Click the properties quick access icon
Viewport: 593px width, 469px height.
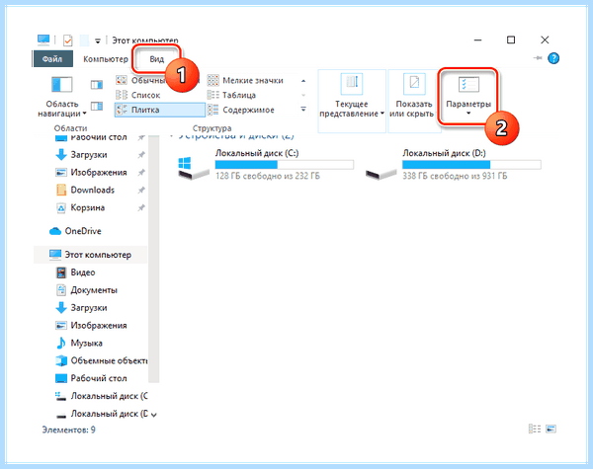(x=68, y=39)
